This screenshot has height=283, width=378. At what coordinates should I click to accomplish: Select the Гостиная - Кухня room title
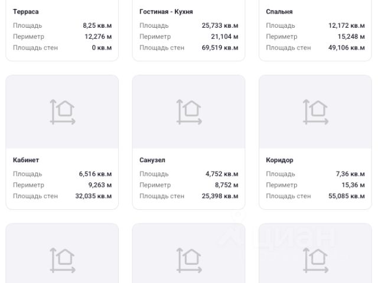point(166,12)
